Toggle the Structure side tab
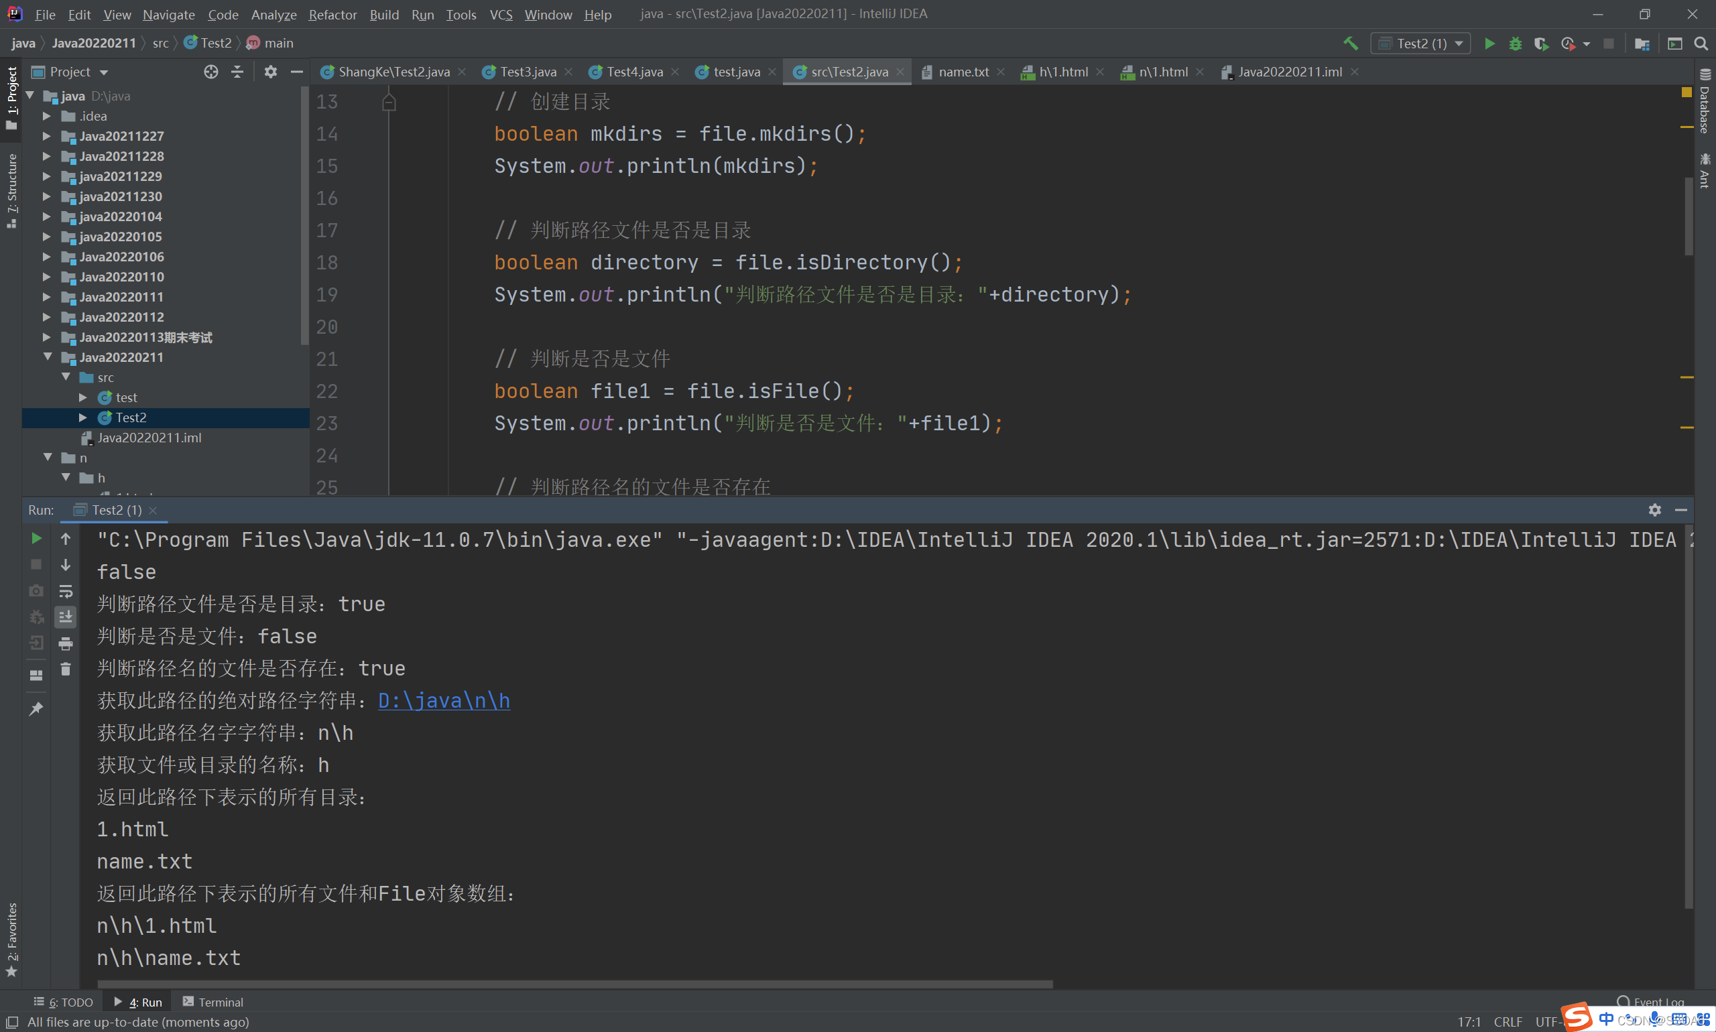The width and height of the screenshot is (1716, 1032). [x=11, y=190]
